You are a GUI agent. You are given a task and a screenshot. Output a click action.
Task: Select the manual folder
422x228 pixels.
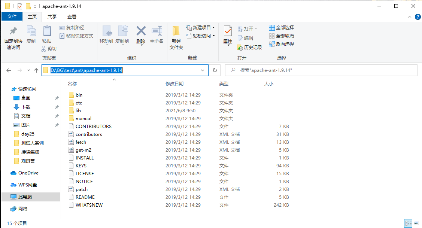pyautogui.click(x=80, y=118)
